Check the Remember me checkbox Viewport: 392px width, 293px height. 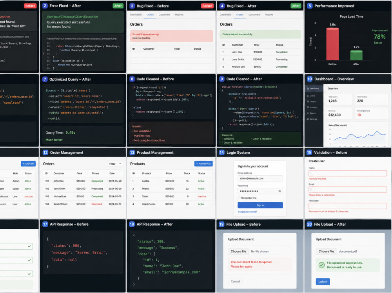click(x=239, y=198)
